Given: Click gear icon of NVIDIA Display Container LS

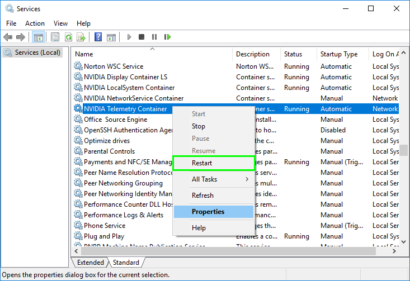Looking at the screenshot, I should click(x=78, y=77).
